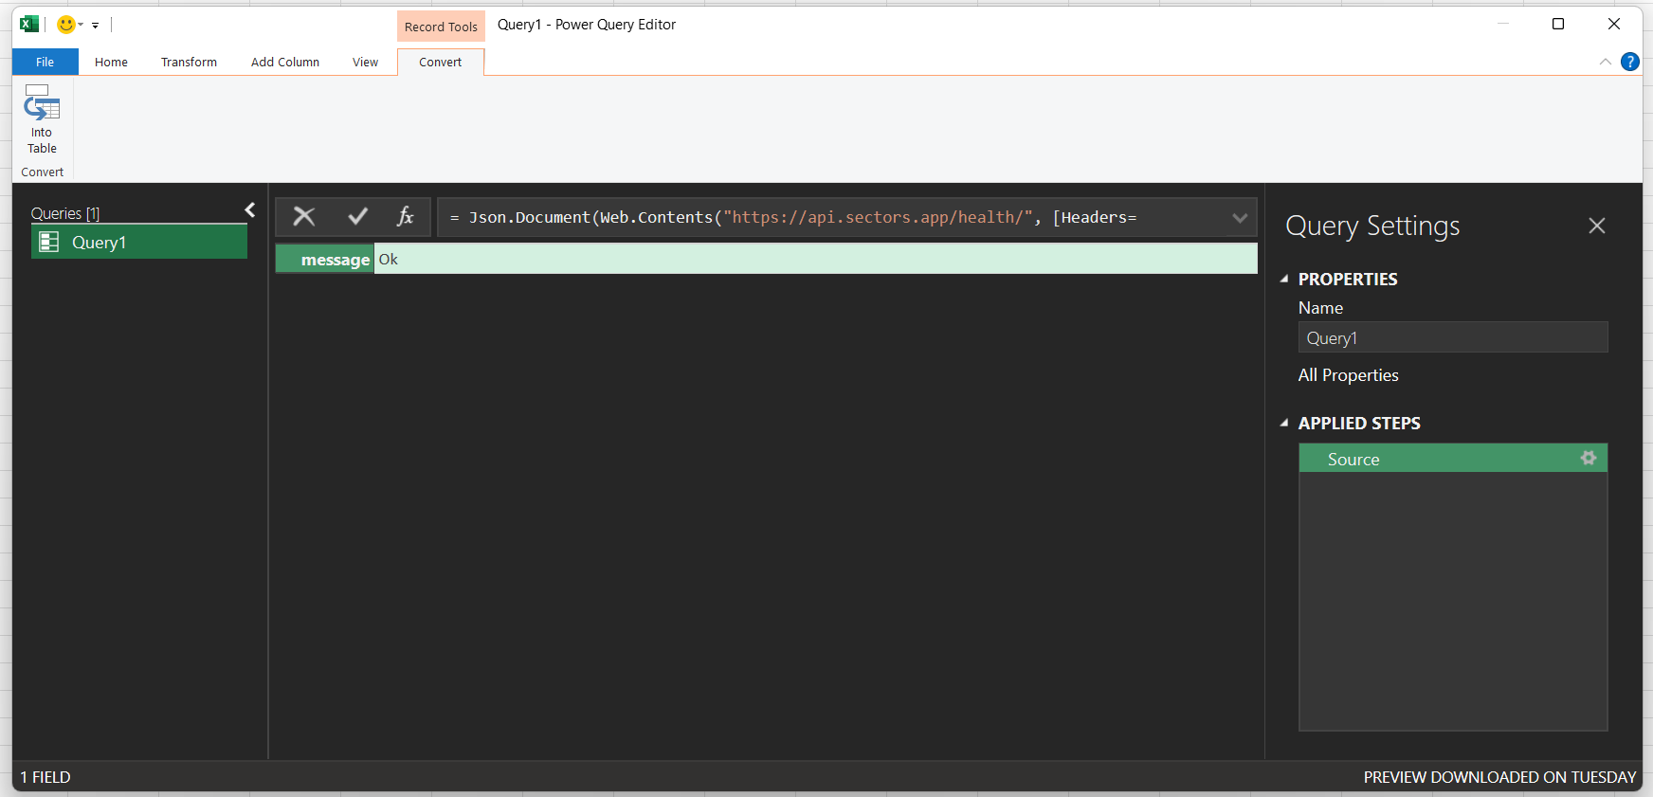This screenshot has width=1653, height=797.
Task: Collapse the Queries pane with the chevron
Action: [250, 210]
